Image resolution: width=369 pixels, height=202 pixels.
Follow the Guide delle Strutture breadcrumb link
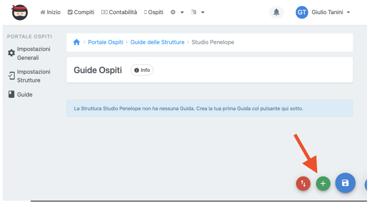157,42
